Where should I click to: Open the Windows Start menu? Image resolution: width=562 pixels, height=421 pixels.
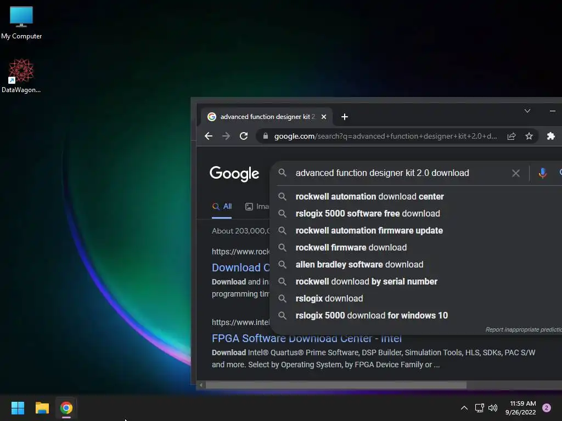pyautogui.click(x=18, y=408)
